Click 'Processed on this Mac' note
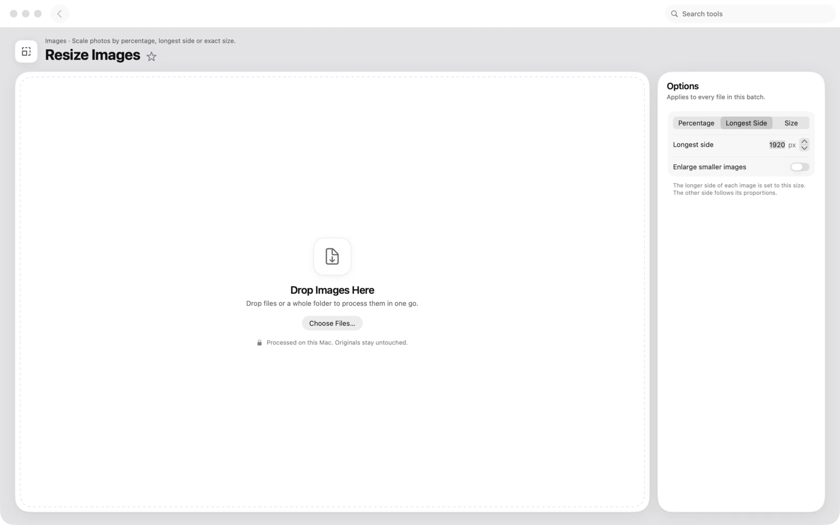 [x=337, y=343]
